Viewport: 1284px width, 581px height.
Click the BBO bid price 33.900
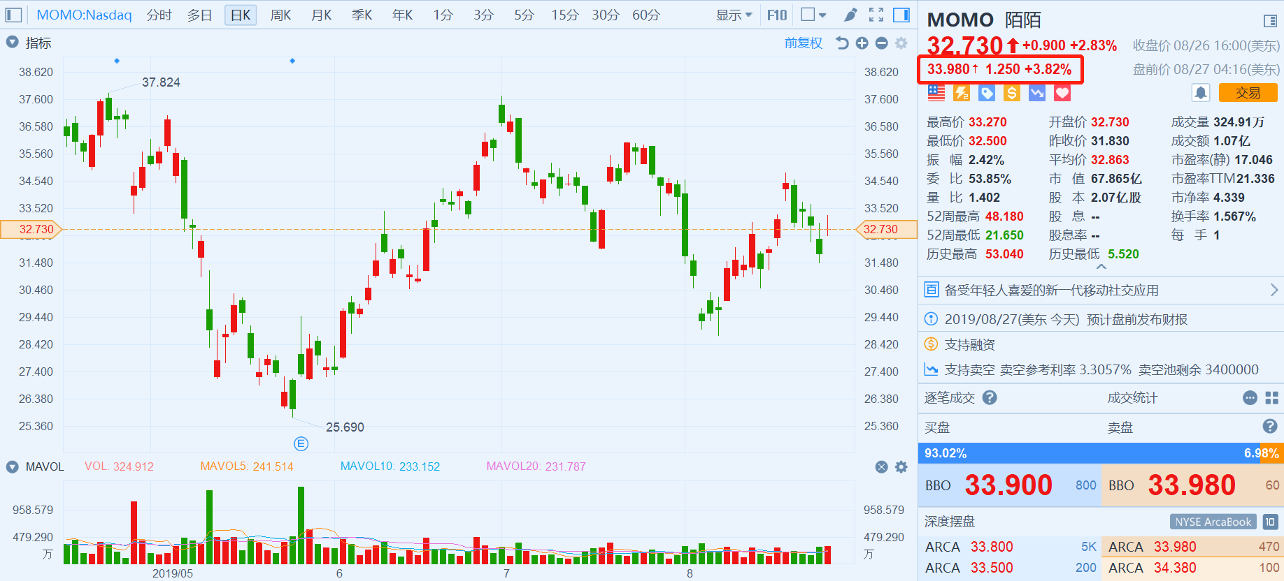coord(1008,485)
